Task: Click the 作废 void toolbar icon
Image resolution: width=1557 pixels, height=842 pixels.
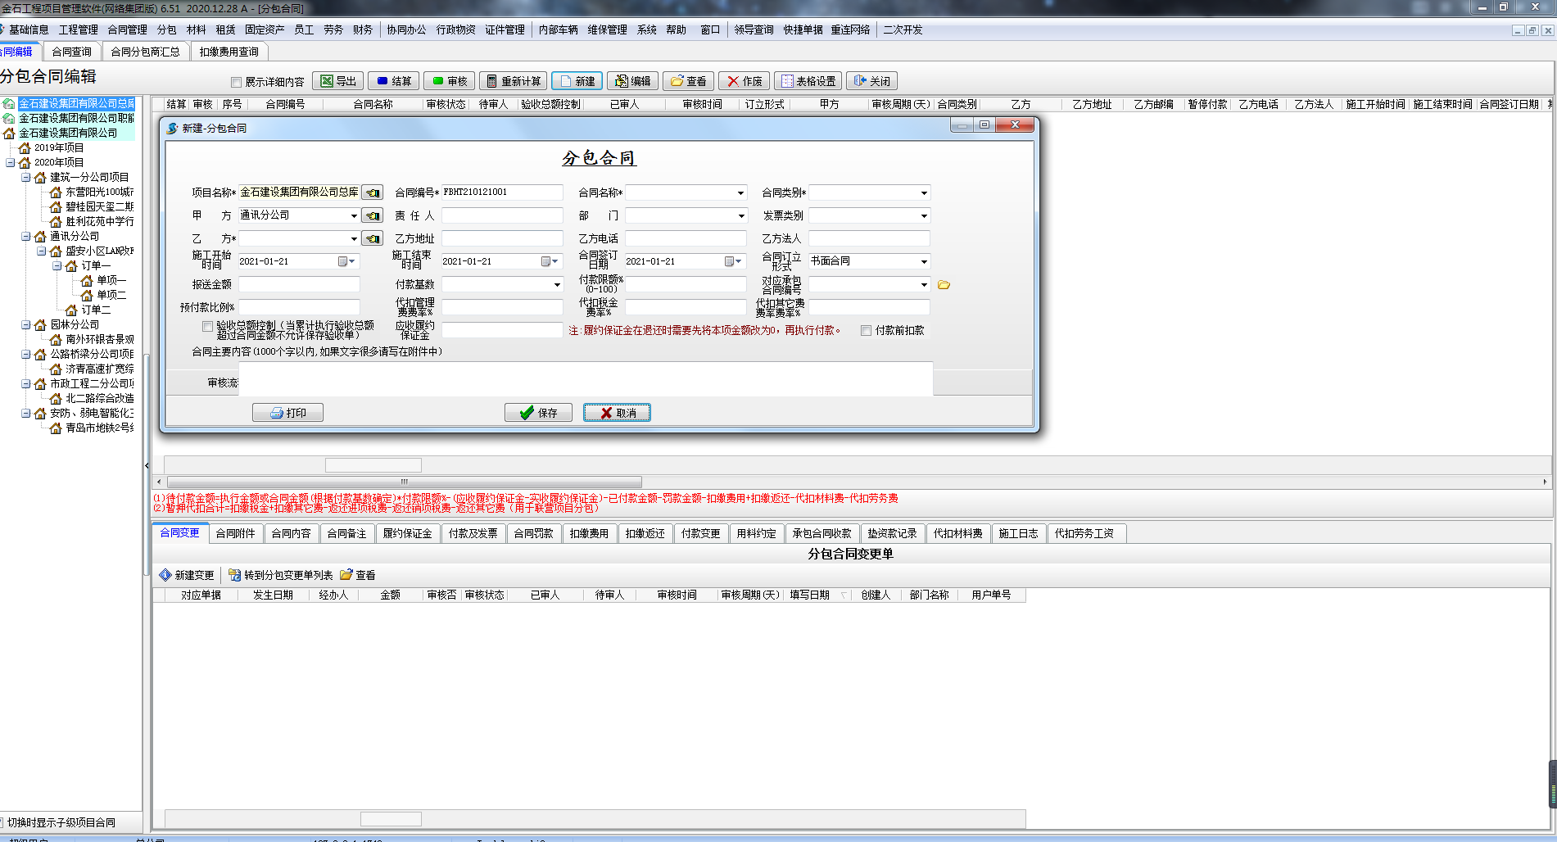Action: (733, 81)
